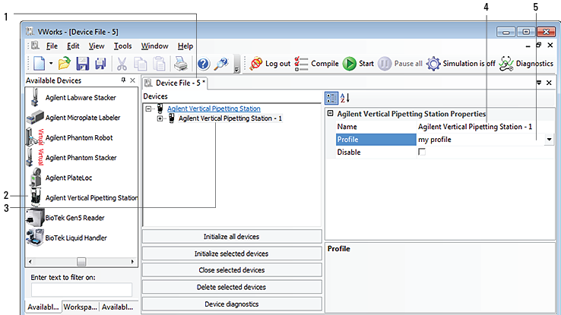Click the Save icon in toolbar
Viewport: 561px width, 315px height.
click(83, 64)
